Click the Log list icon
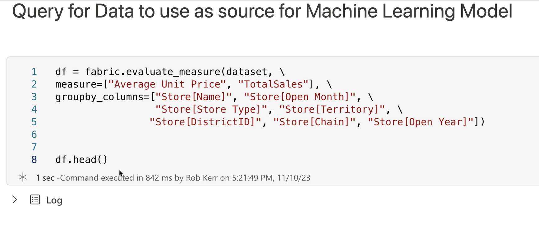Image resolution: width=539 pixels, height=237 pixels. coord(35,200)
